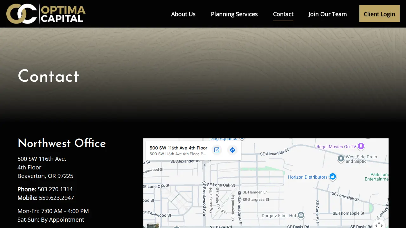The image size is (406, 228).
Task: Click the mobile number 559.623.2947
Action: pyautogui.click(x=56, y=198)
